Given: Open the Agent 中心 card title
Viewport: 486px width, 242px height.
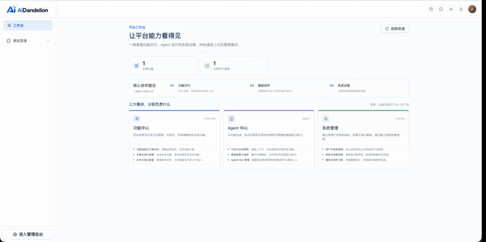Looking at the screenshot, I should pos(238,128).
